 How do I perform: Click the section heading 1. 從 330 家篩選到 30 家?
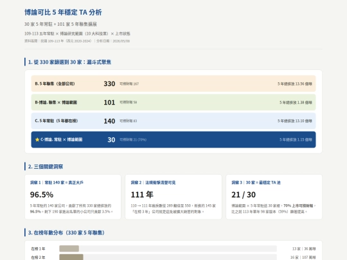click(x=69, y=62)
